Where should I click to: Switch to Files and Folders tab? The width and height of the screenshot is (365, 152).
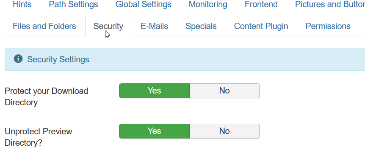44,26
